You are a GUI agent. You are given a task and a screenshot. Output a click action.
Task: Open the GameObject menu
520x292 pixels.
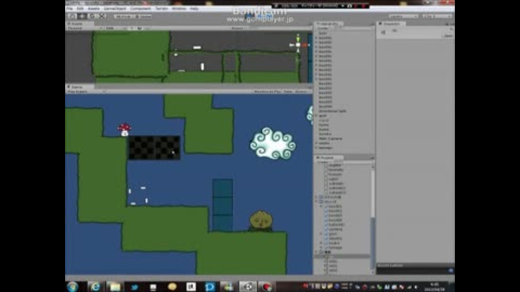click(115, 9)
